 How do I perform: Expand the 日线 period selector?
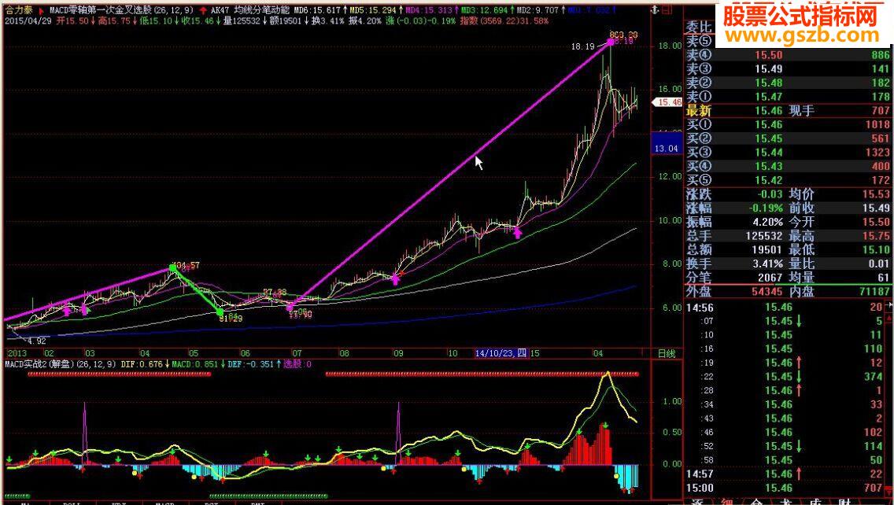click(x=665, y=353)
